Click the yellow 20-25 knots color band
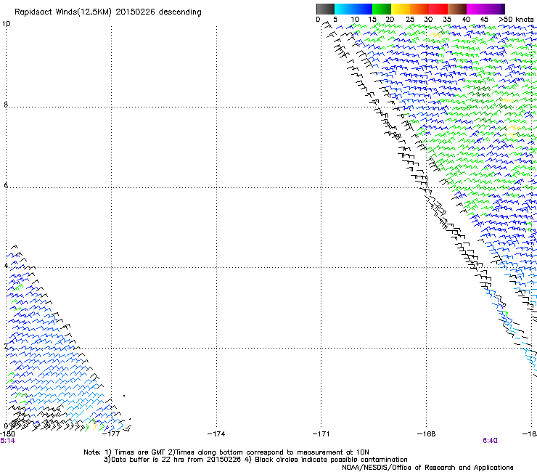This screenshot has height=472, width=537. coord(401,9)
